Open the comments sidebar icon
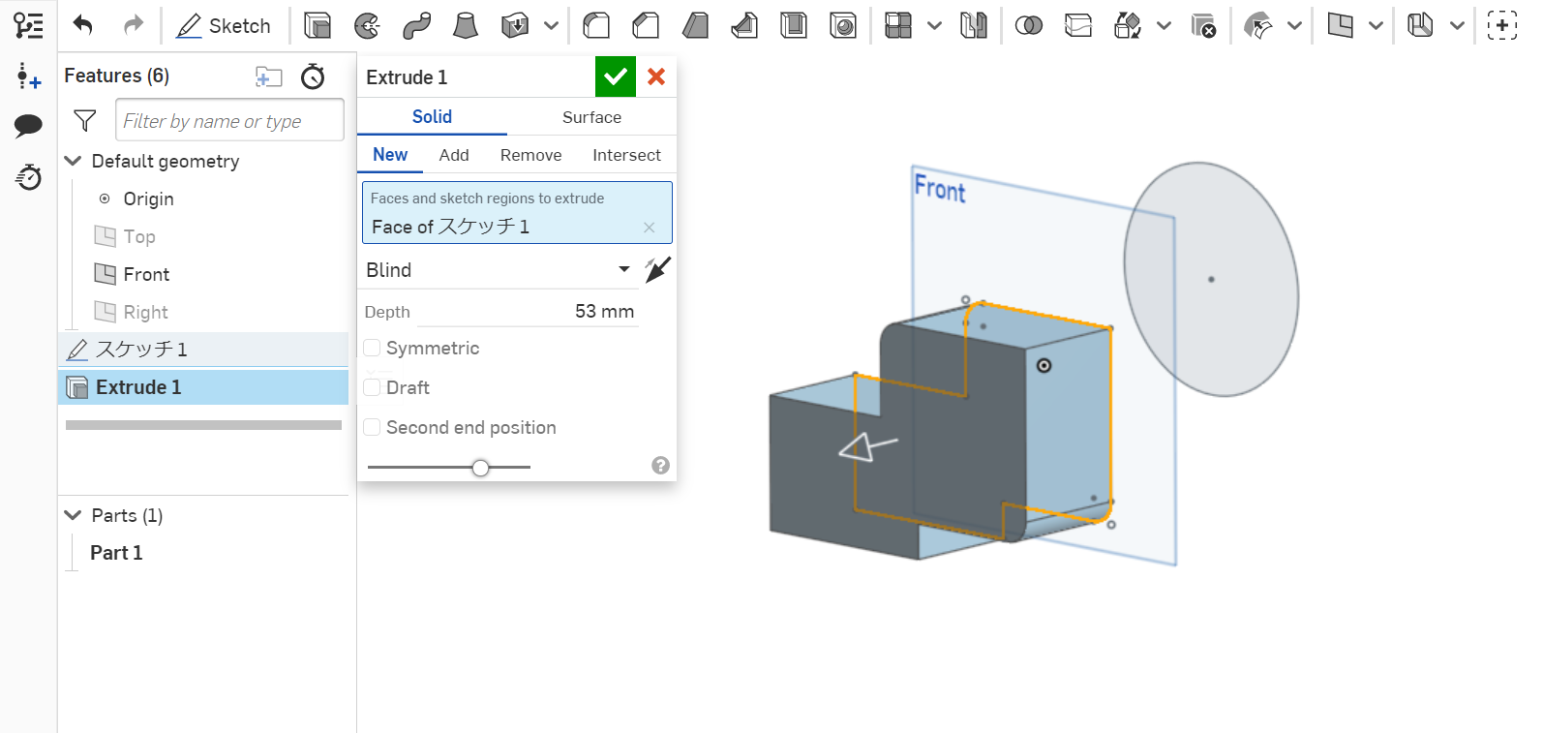This screenshot has height=733, width=1543. pyautogui.click(x=28, y=126)
